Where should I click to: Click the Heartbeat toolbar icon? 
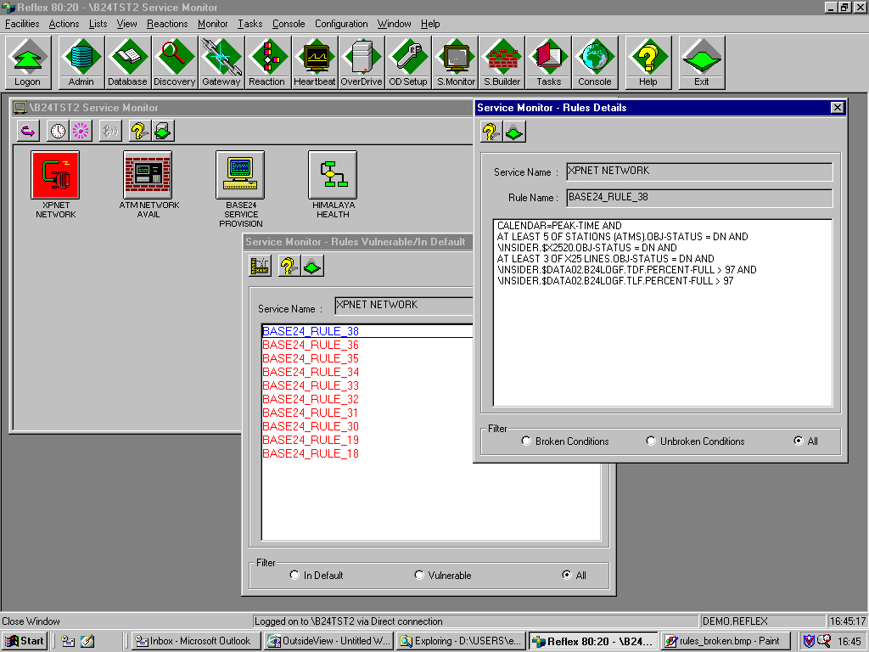tap(315, 62)
